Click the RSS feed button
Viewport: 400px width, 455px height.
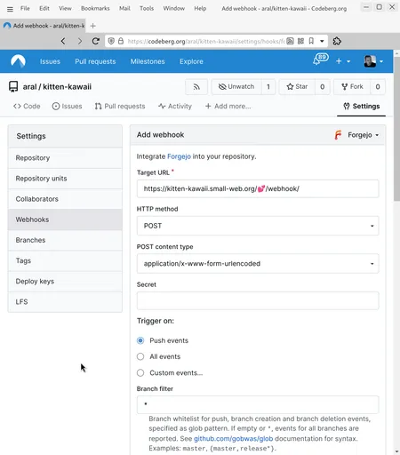coord(196,87)
